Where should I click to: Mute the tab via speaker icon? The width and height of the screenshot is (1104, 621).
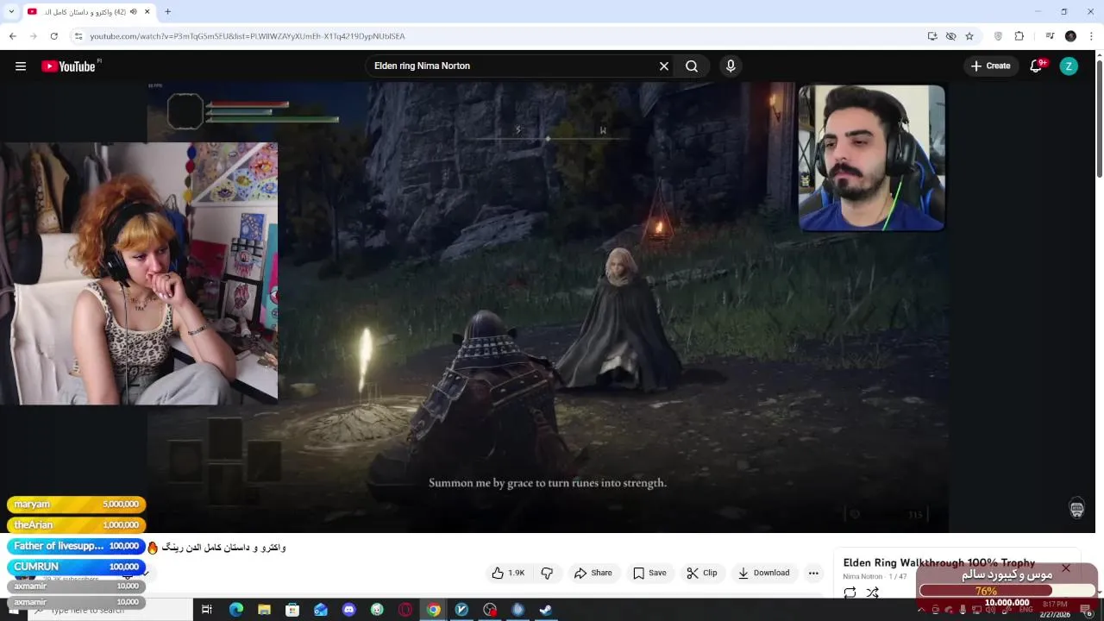click(134, 12)
